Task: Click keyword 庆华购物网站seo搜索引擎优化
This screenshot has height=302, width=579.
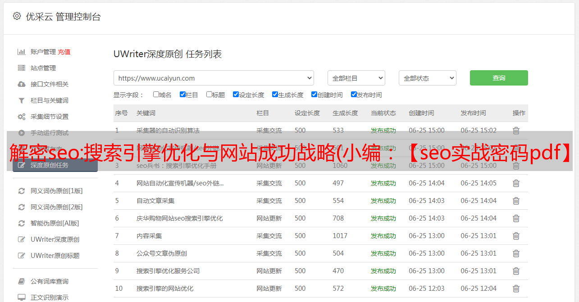Action: [180, 218]
